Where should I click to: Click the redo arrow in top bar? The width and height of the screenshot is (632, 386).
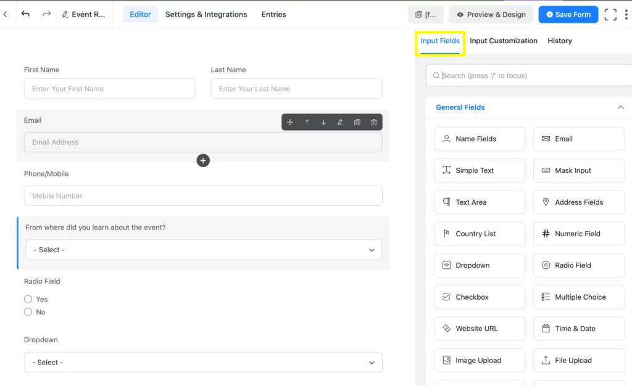pos(46,14)
